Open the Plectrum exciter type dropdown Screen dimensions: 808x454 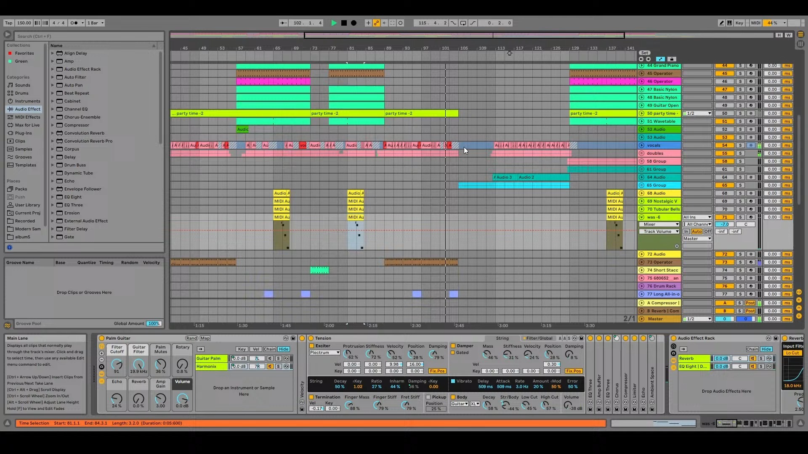(x=324, y=353)
